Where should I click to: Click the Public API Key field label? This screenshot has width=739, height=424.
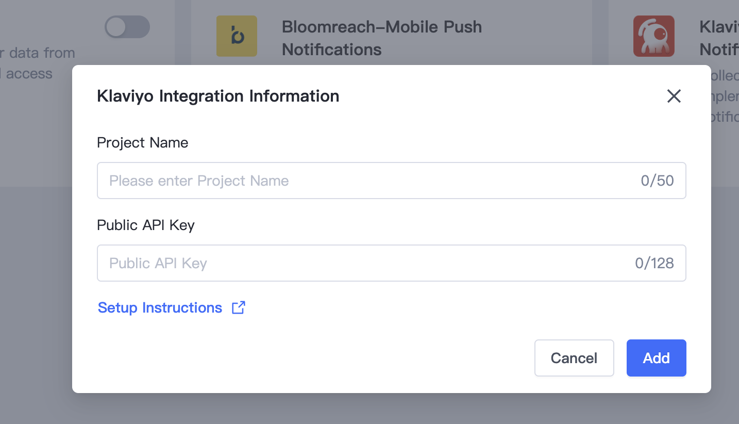(146, 225)
